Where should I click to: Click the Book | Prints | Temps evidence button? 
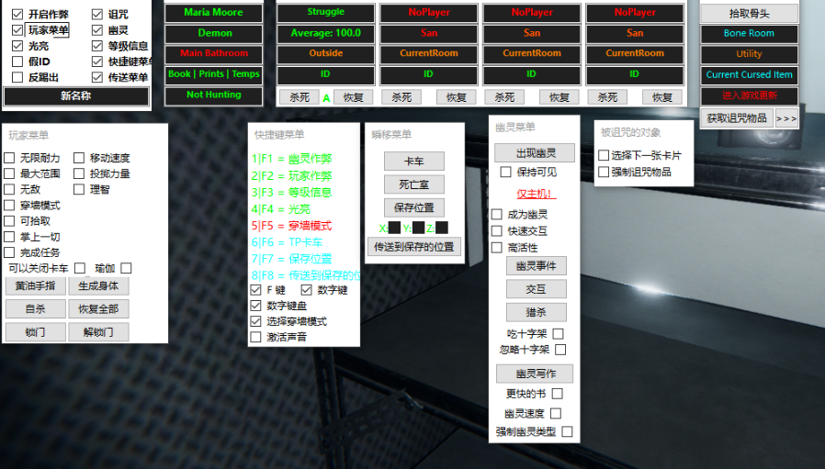[214, 74]
